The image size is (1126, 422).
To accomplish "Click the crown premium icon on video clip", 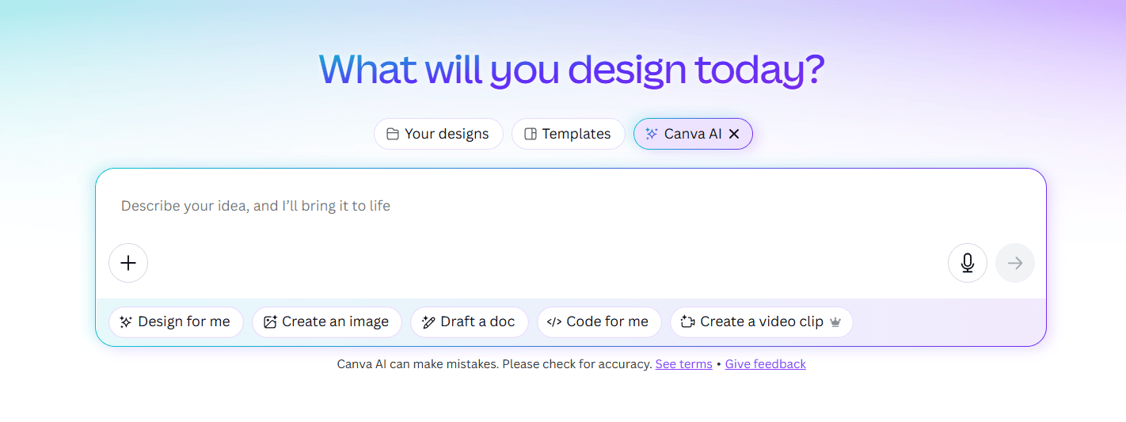I will point(835,322).
